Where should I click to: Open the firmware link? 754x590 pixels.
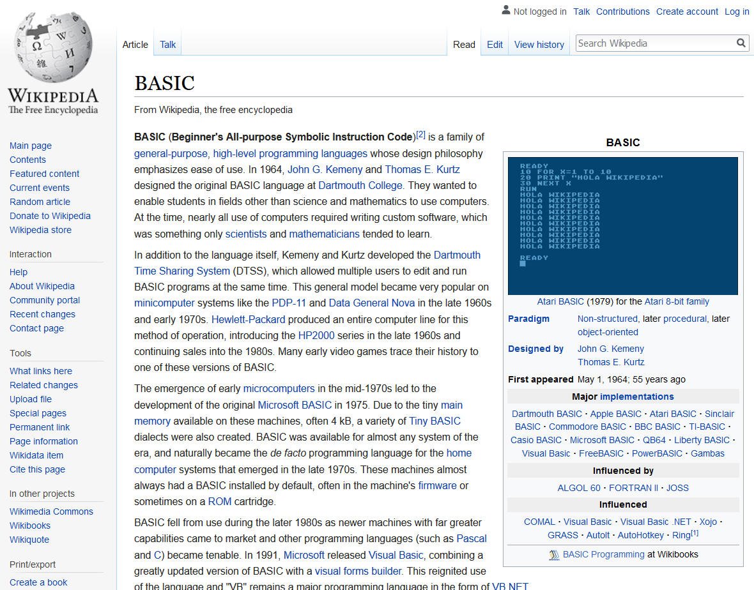point(437,486)
